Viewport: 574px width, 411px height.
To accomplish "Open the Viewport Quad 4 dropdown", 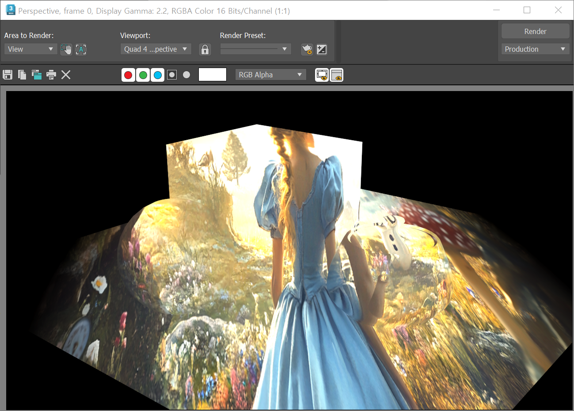I will (x=156, y=49).
